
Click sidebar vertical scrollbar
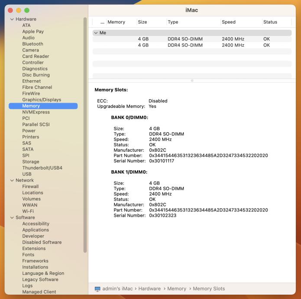pos(85,135)
